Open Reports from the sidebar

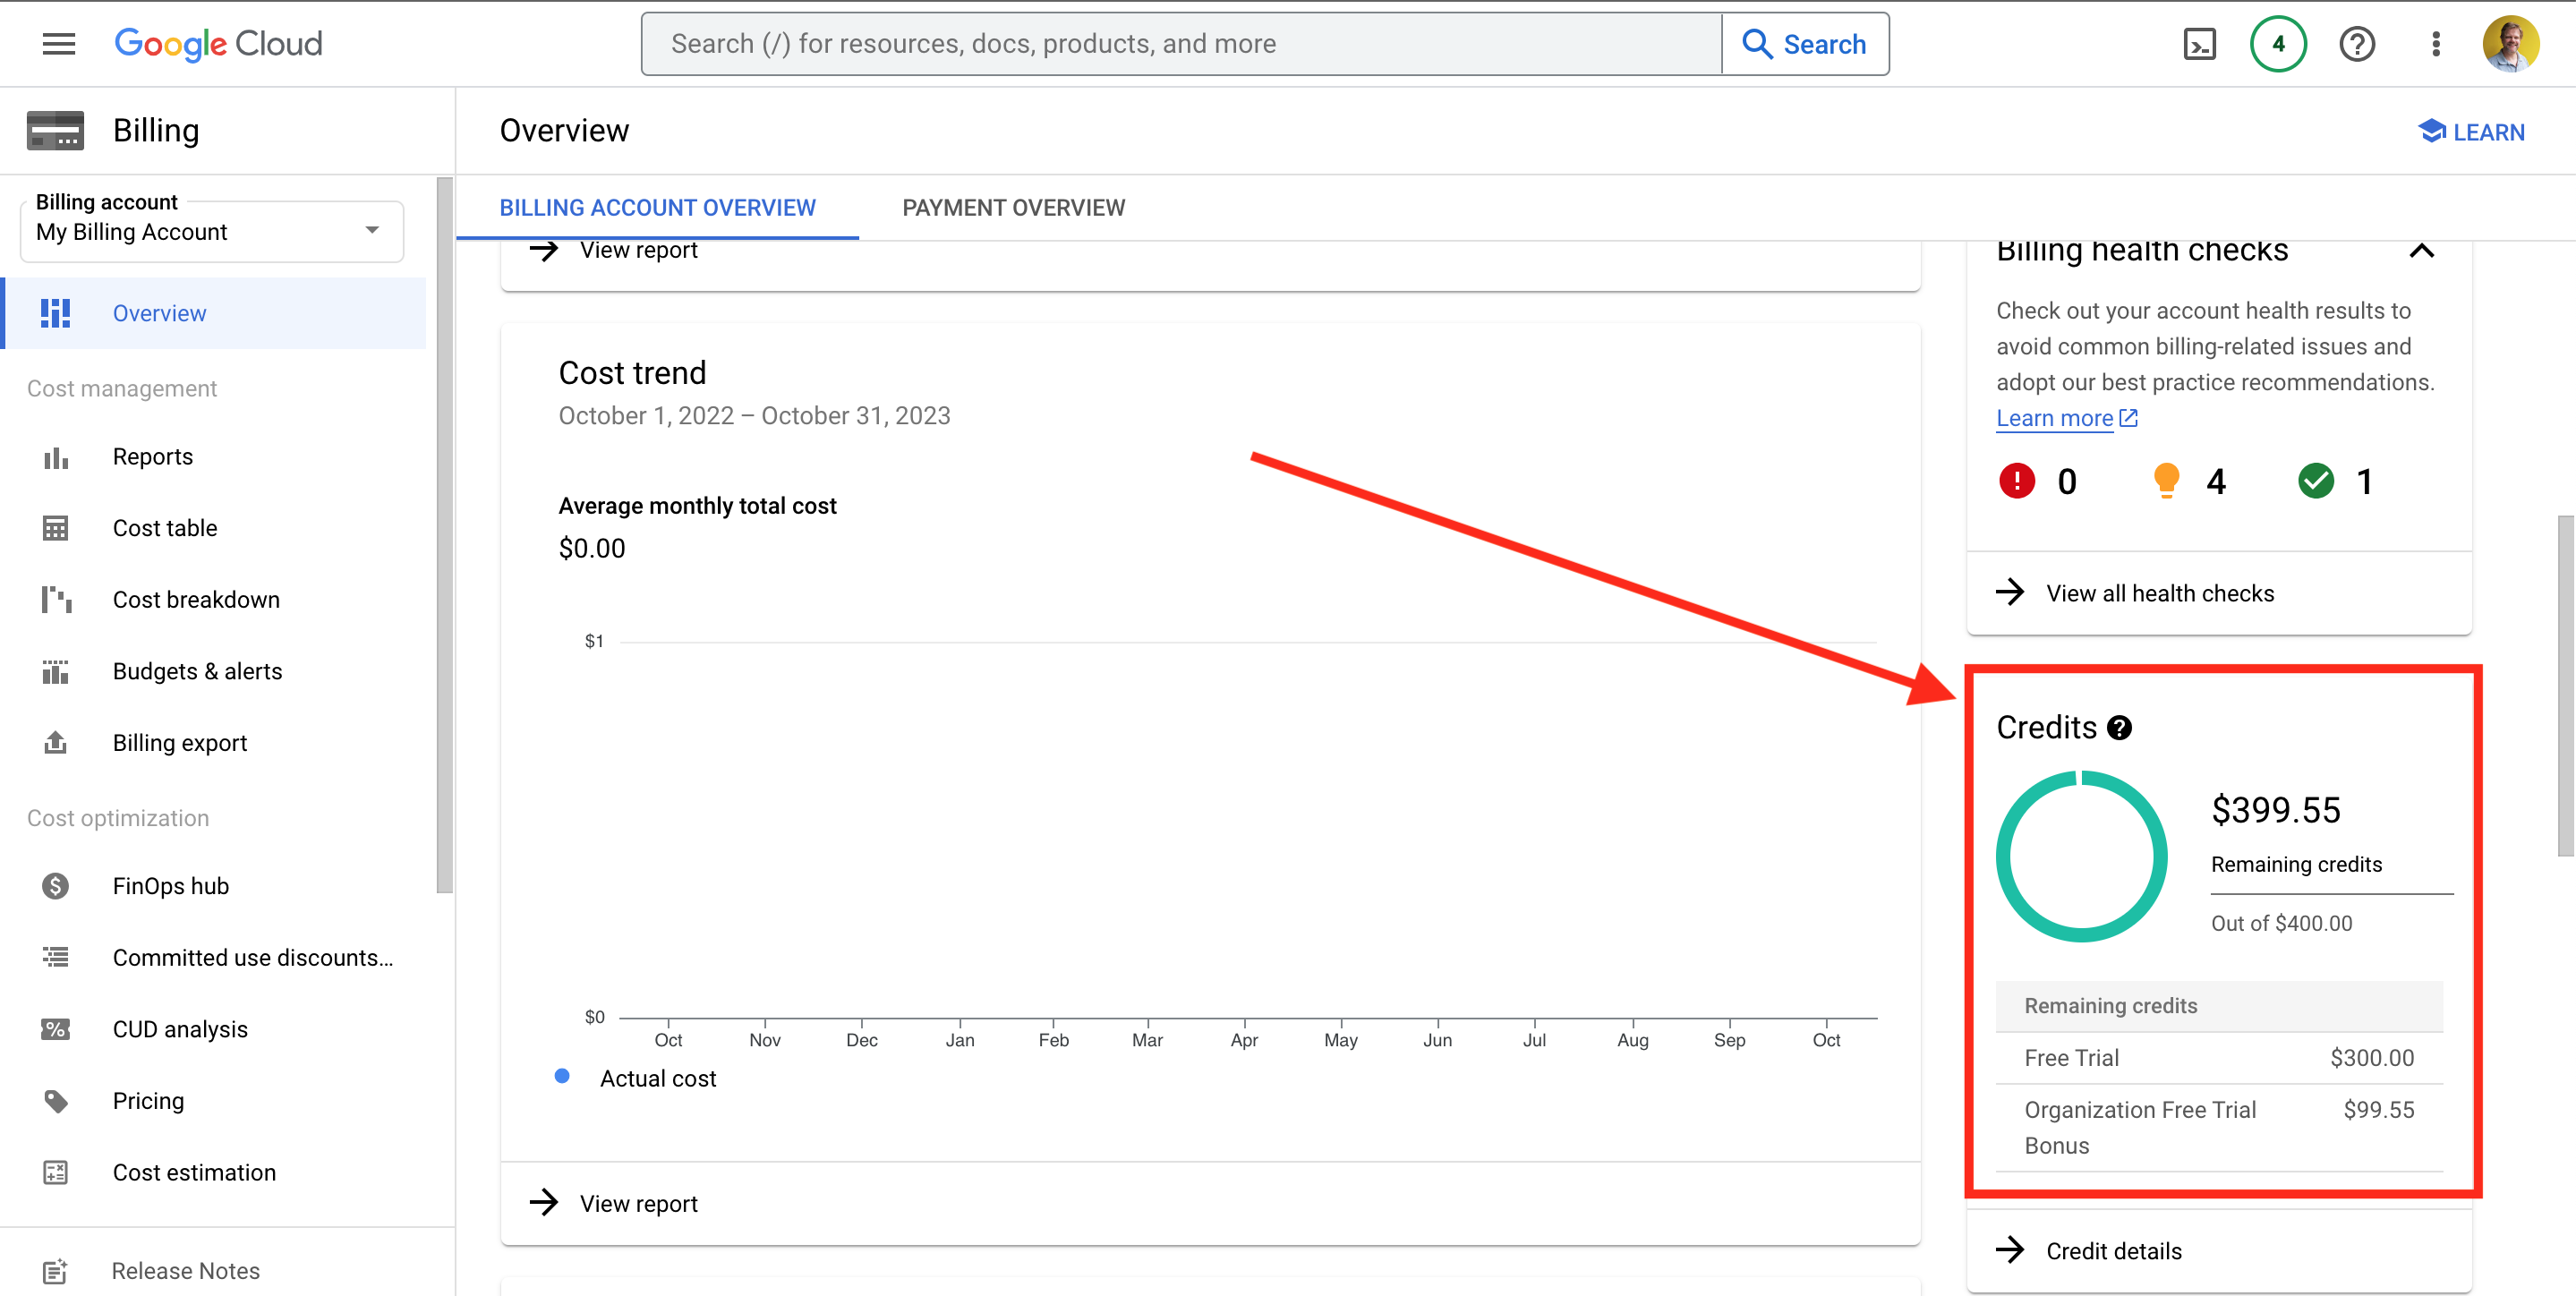(x=152, y=456)
